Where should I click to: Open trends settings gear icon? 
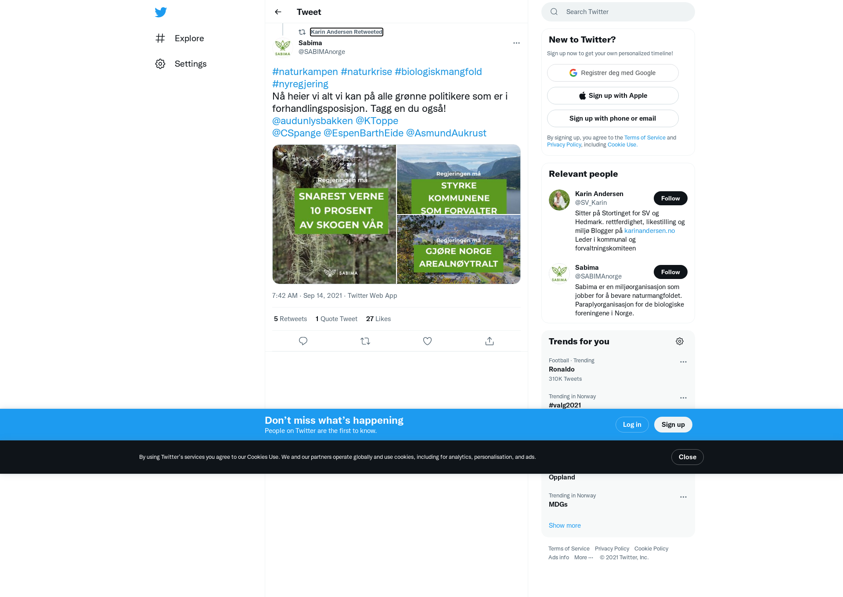point(680,341)
